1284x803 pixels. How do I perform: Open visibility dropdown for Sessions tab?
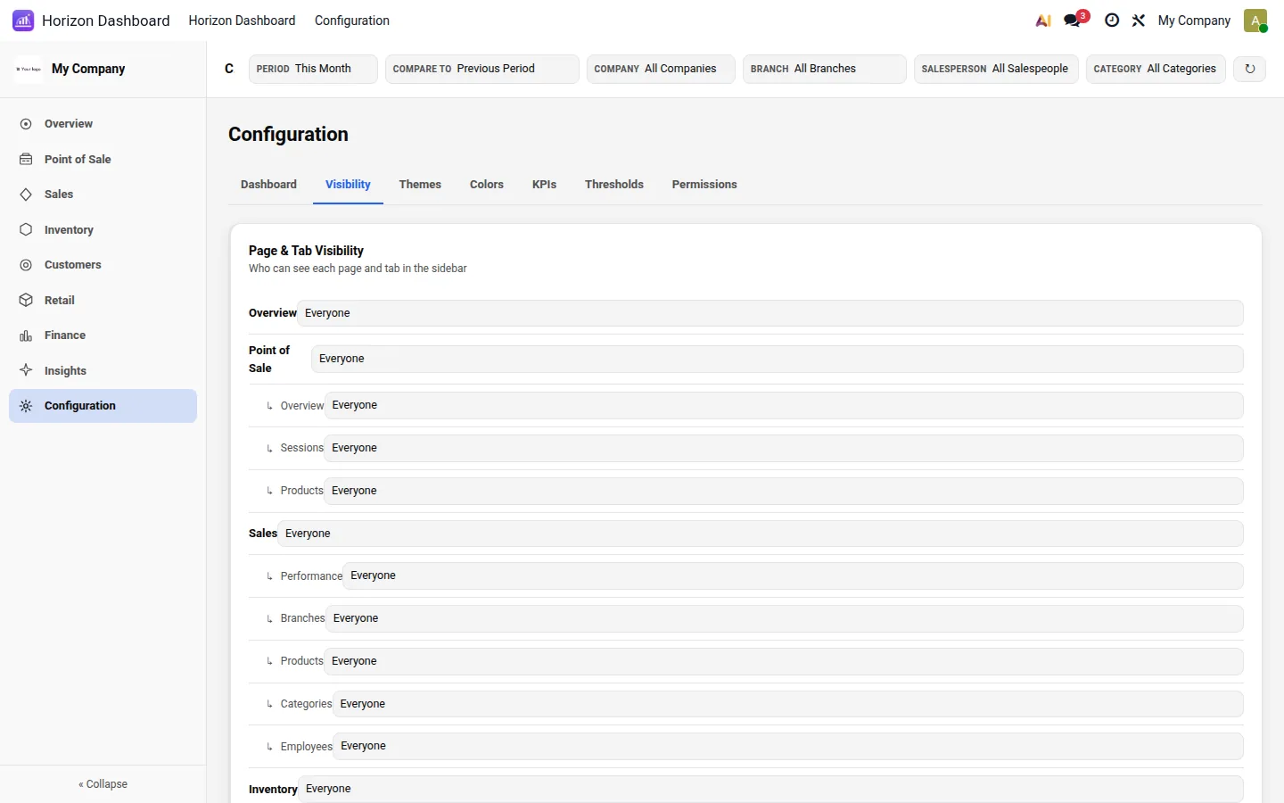pyautogui.click(x=784, y=448)
